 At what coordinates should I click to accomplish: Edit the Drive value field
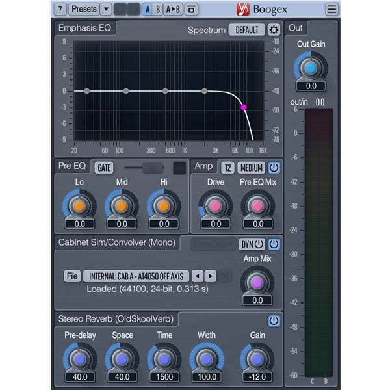coord(216,224)
